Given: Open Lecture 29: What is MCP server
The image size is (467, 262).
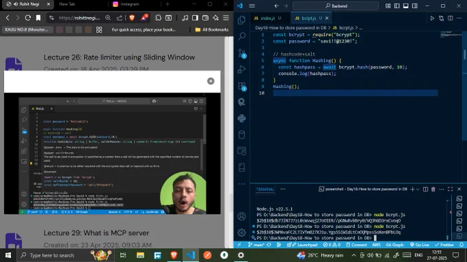Looking at the screenshot, I should [x=96, y=233].
